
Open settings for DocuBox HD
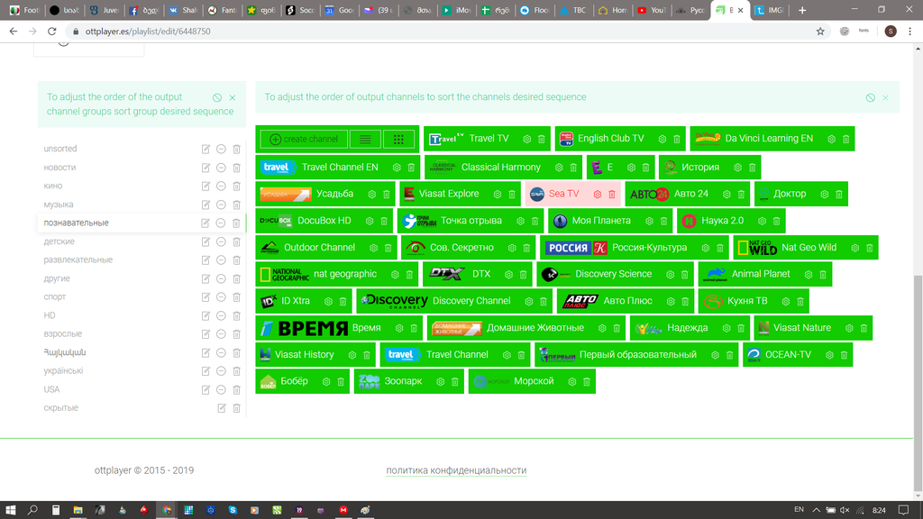(370, 222)
